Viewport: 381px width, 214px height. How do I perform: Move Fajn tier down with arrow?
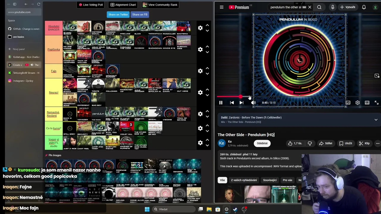207,74
